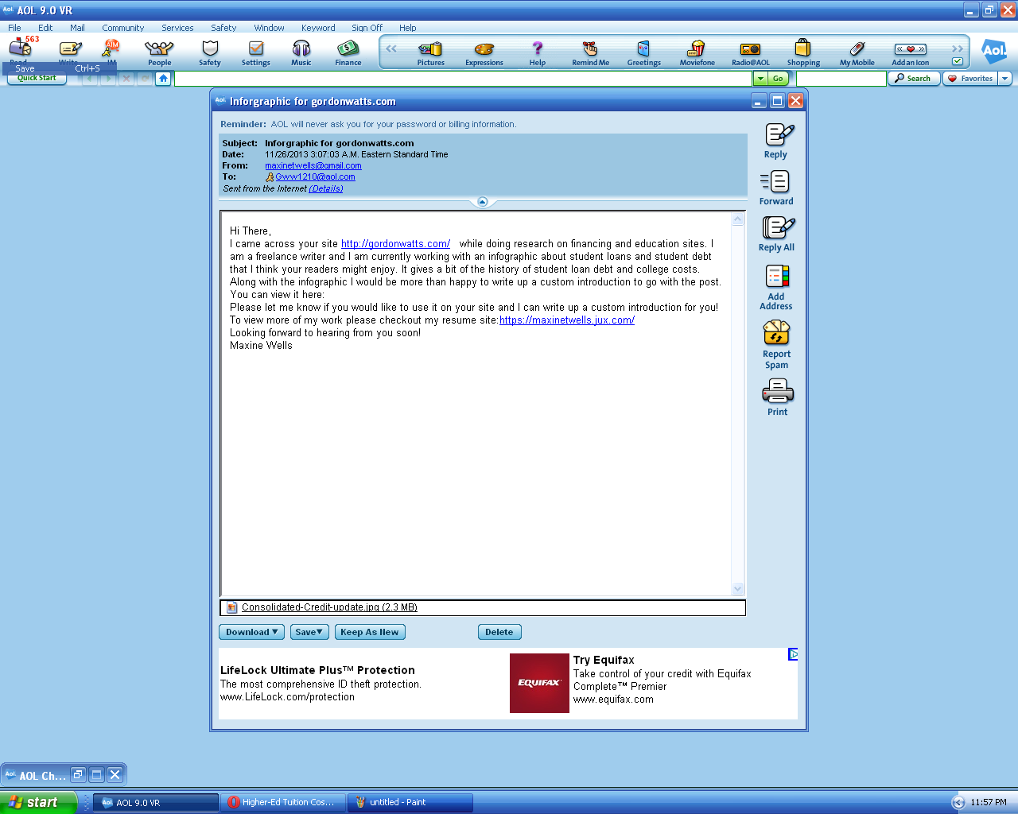
Task: Open the People toolbar icon
Action: pyautogui.click(x=159, y=52)
